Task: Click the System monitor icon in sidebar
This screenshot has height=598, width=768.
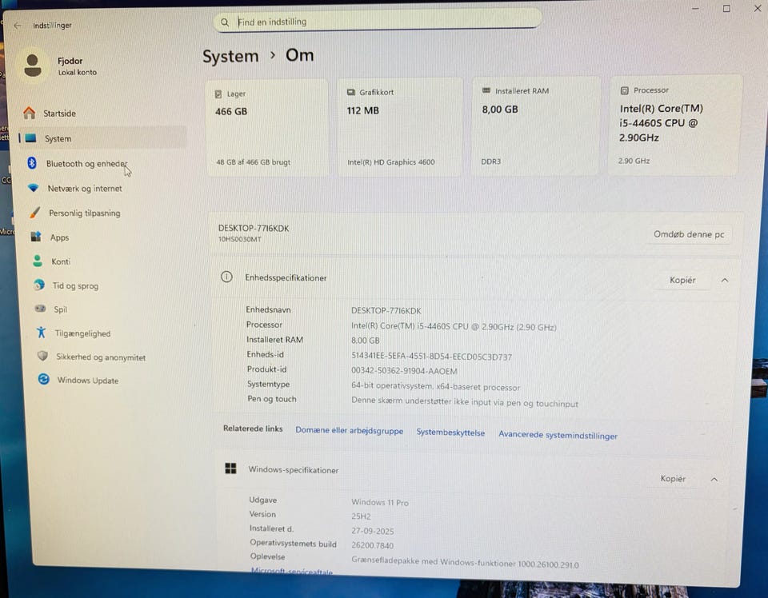Action: (x=31, y=138)
